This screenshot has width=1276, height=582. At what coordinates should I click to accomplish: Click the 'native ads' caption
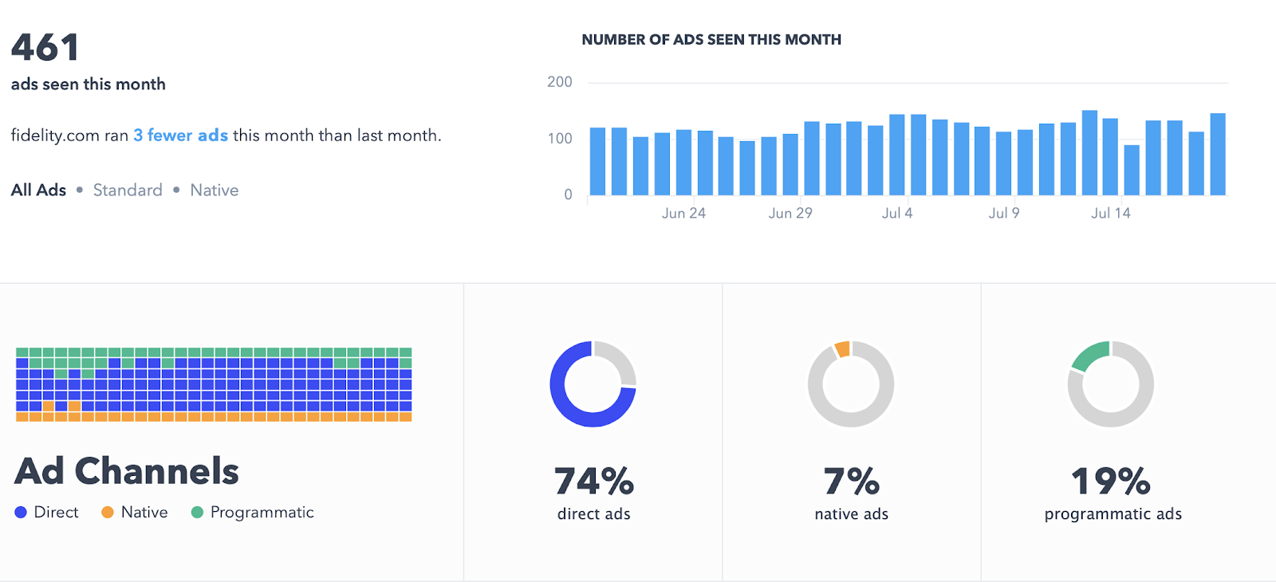(852, 514)
